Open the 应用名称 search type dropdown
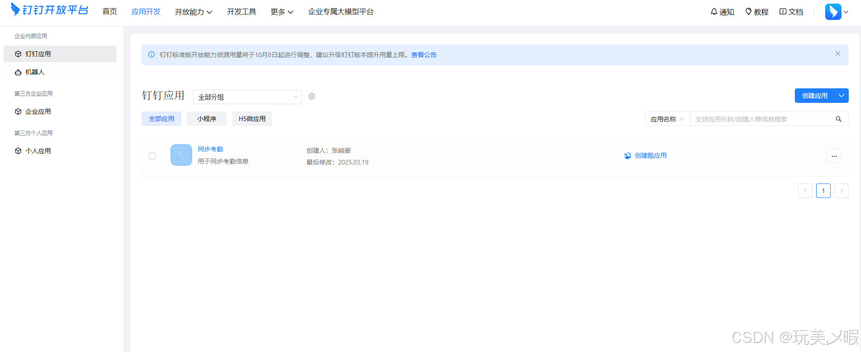The width and height of the screenshot is (861, 352). coord(667,119)
